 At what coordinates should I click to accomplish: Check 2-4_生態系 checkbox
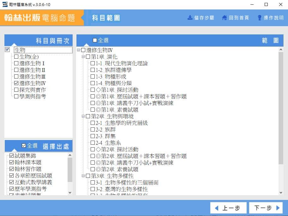(x=93, y=143)
